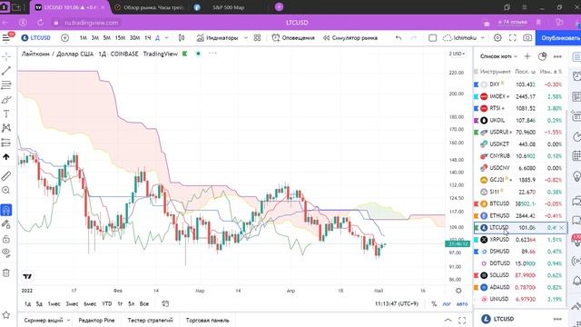
Task: Open the stock screener tab
Action: (44, 320)
